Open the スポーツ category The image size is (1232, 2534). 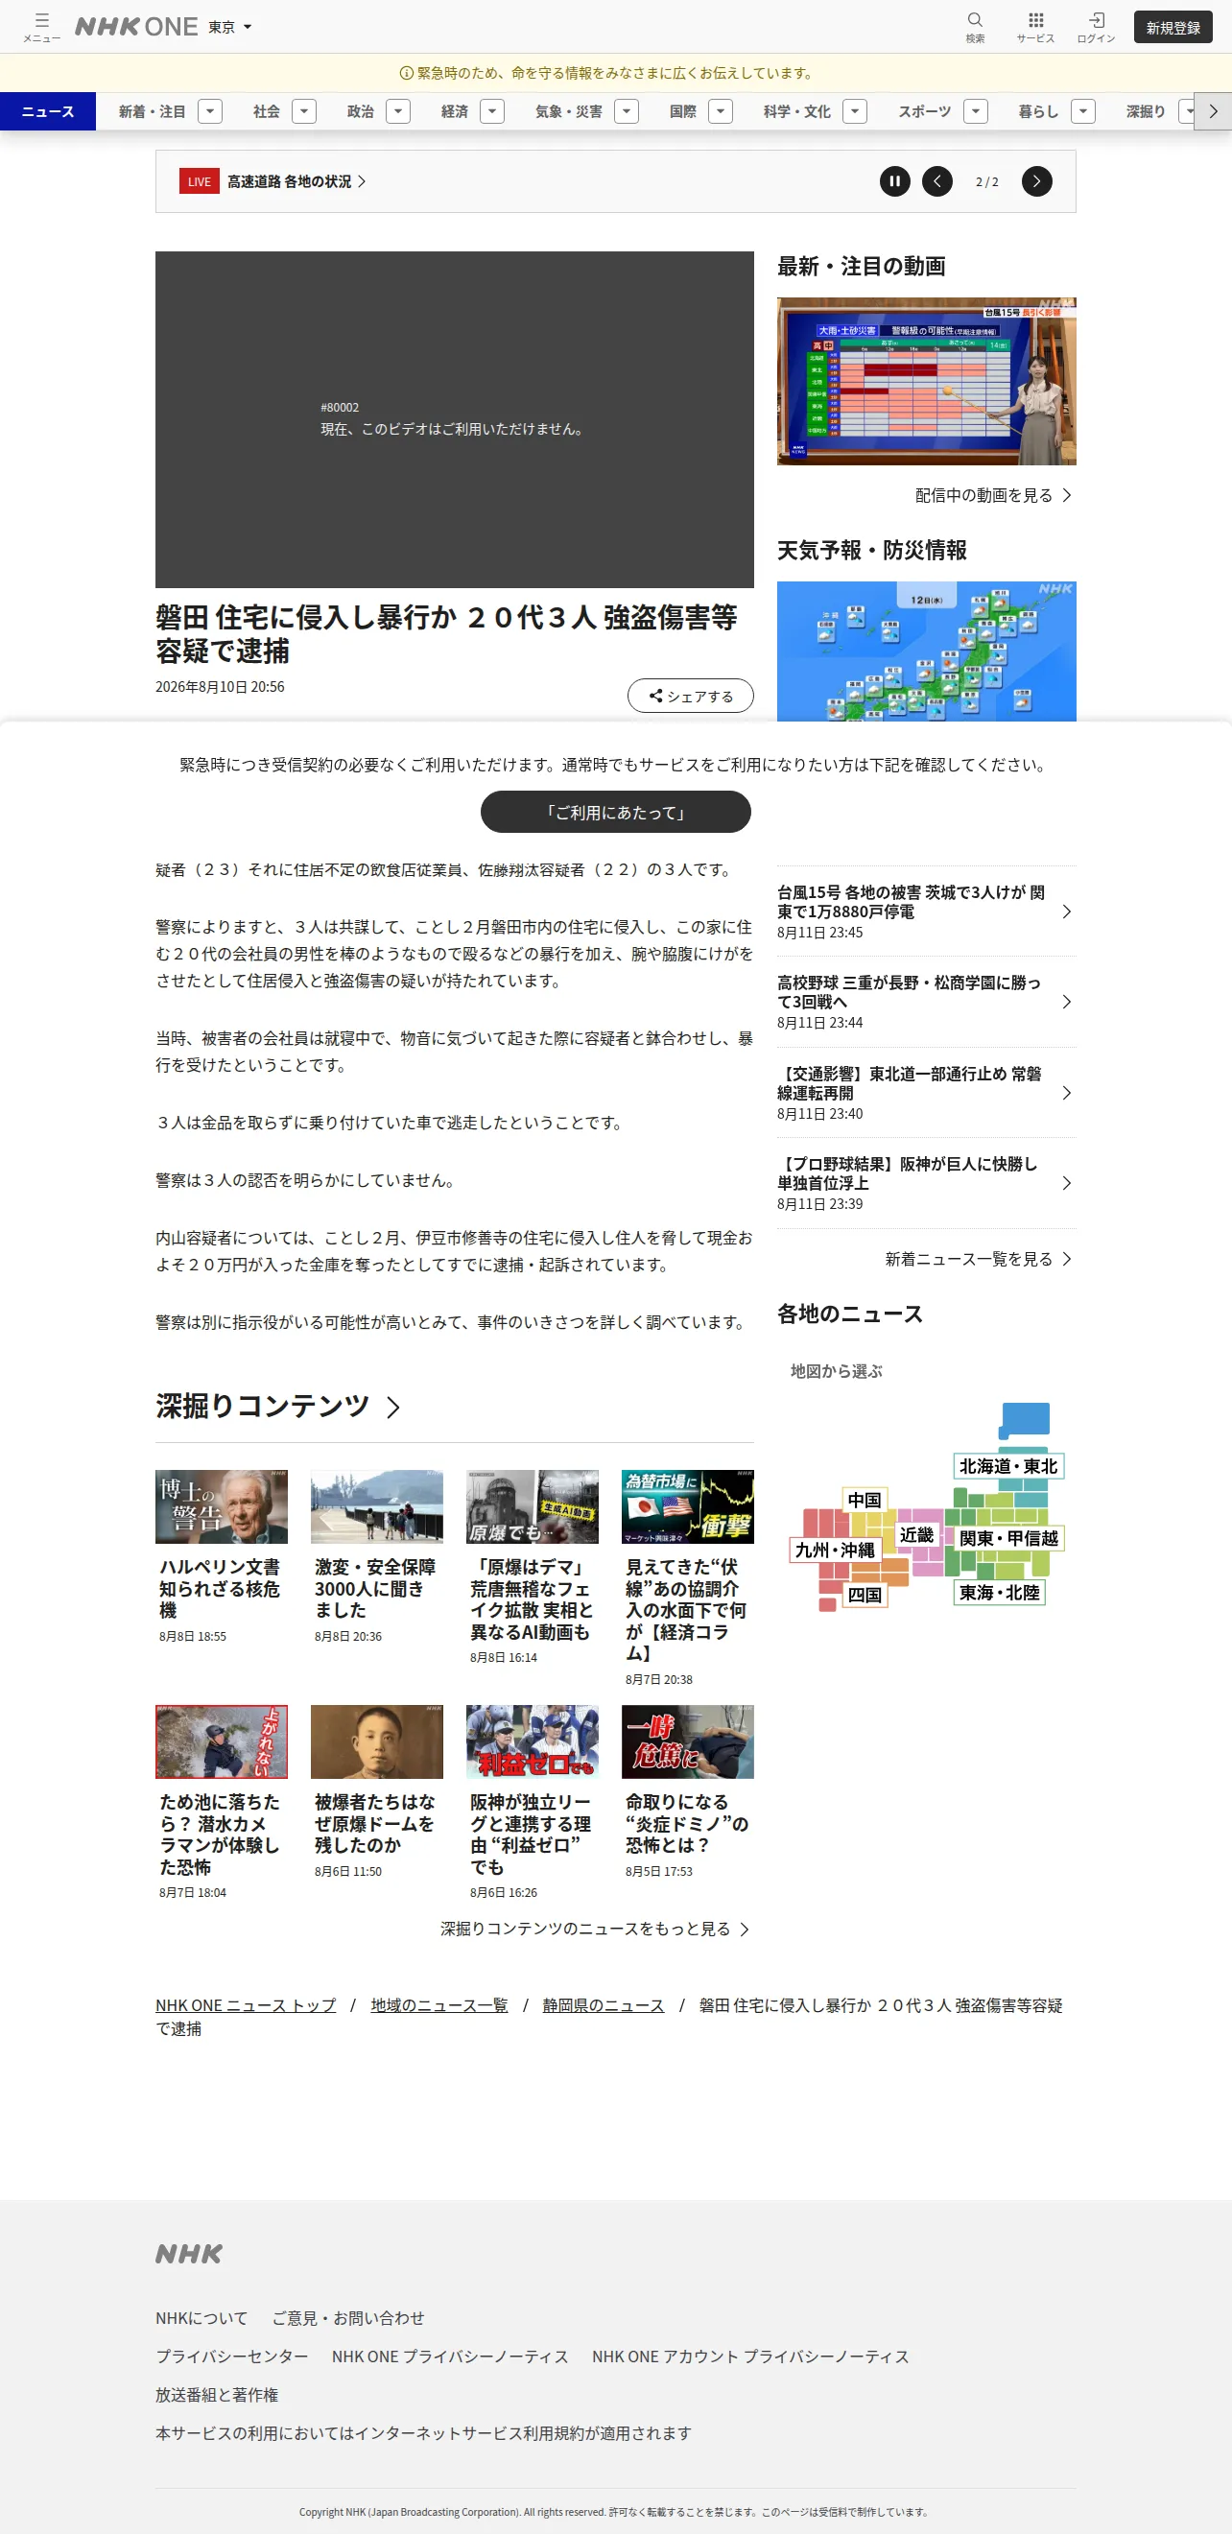(x=924, y=111)
